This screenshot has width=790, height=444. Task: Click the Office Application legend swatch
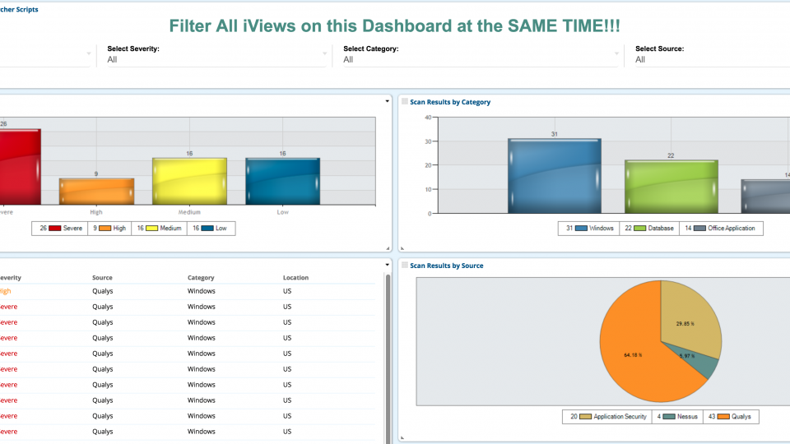(x=699, y=229)
